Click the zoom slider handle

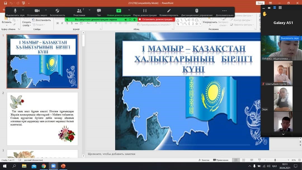point(275,160)
